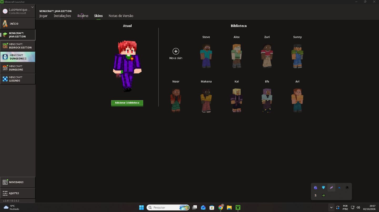This screenshot has width=379, height=212.
Task: Select the Steve skin thumbnail
Action: [x=206, y=56]
